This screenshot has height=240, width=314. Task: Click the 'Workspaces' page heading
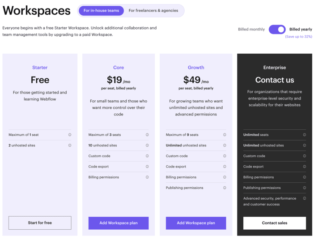(36, 11)
